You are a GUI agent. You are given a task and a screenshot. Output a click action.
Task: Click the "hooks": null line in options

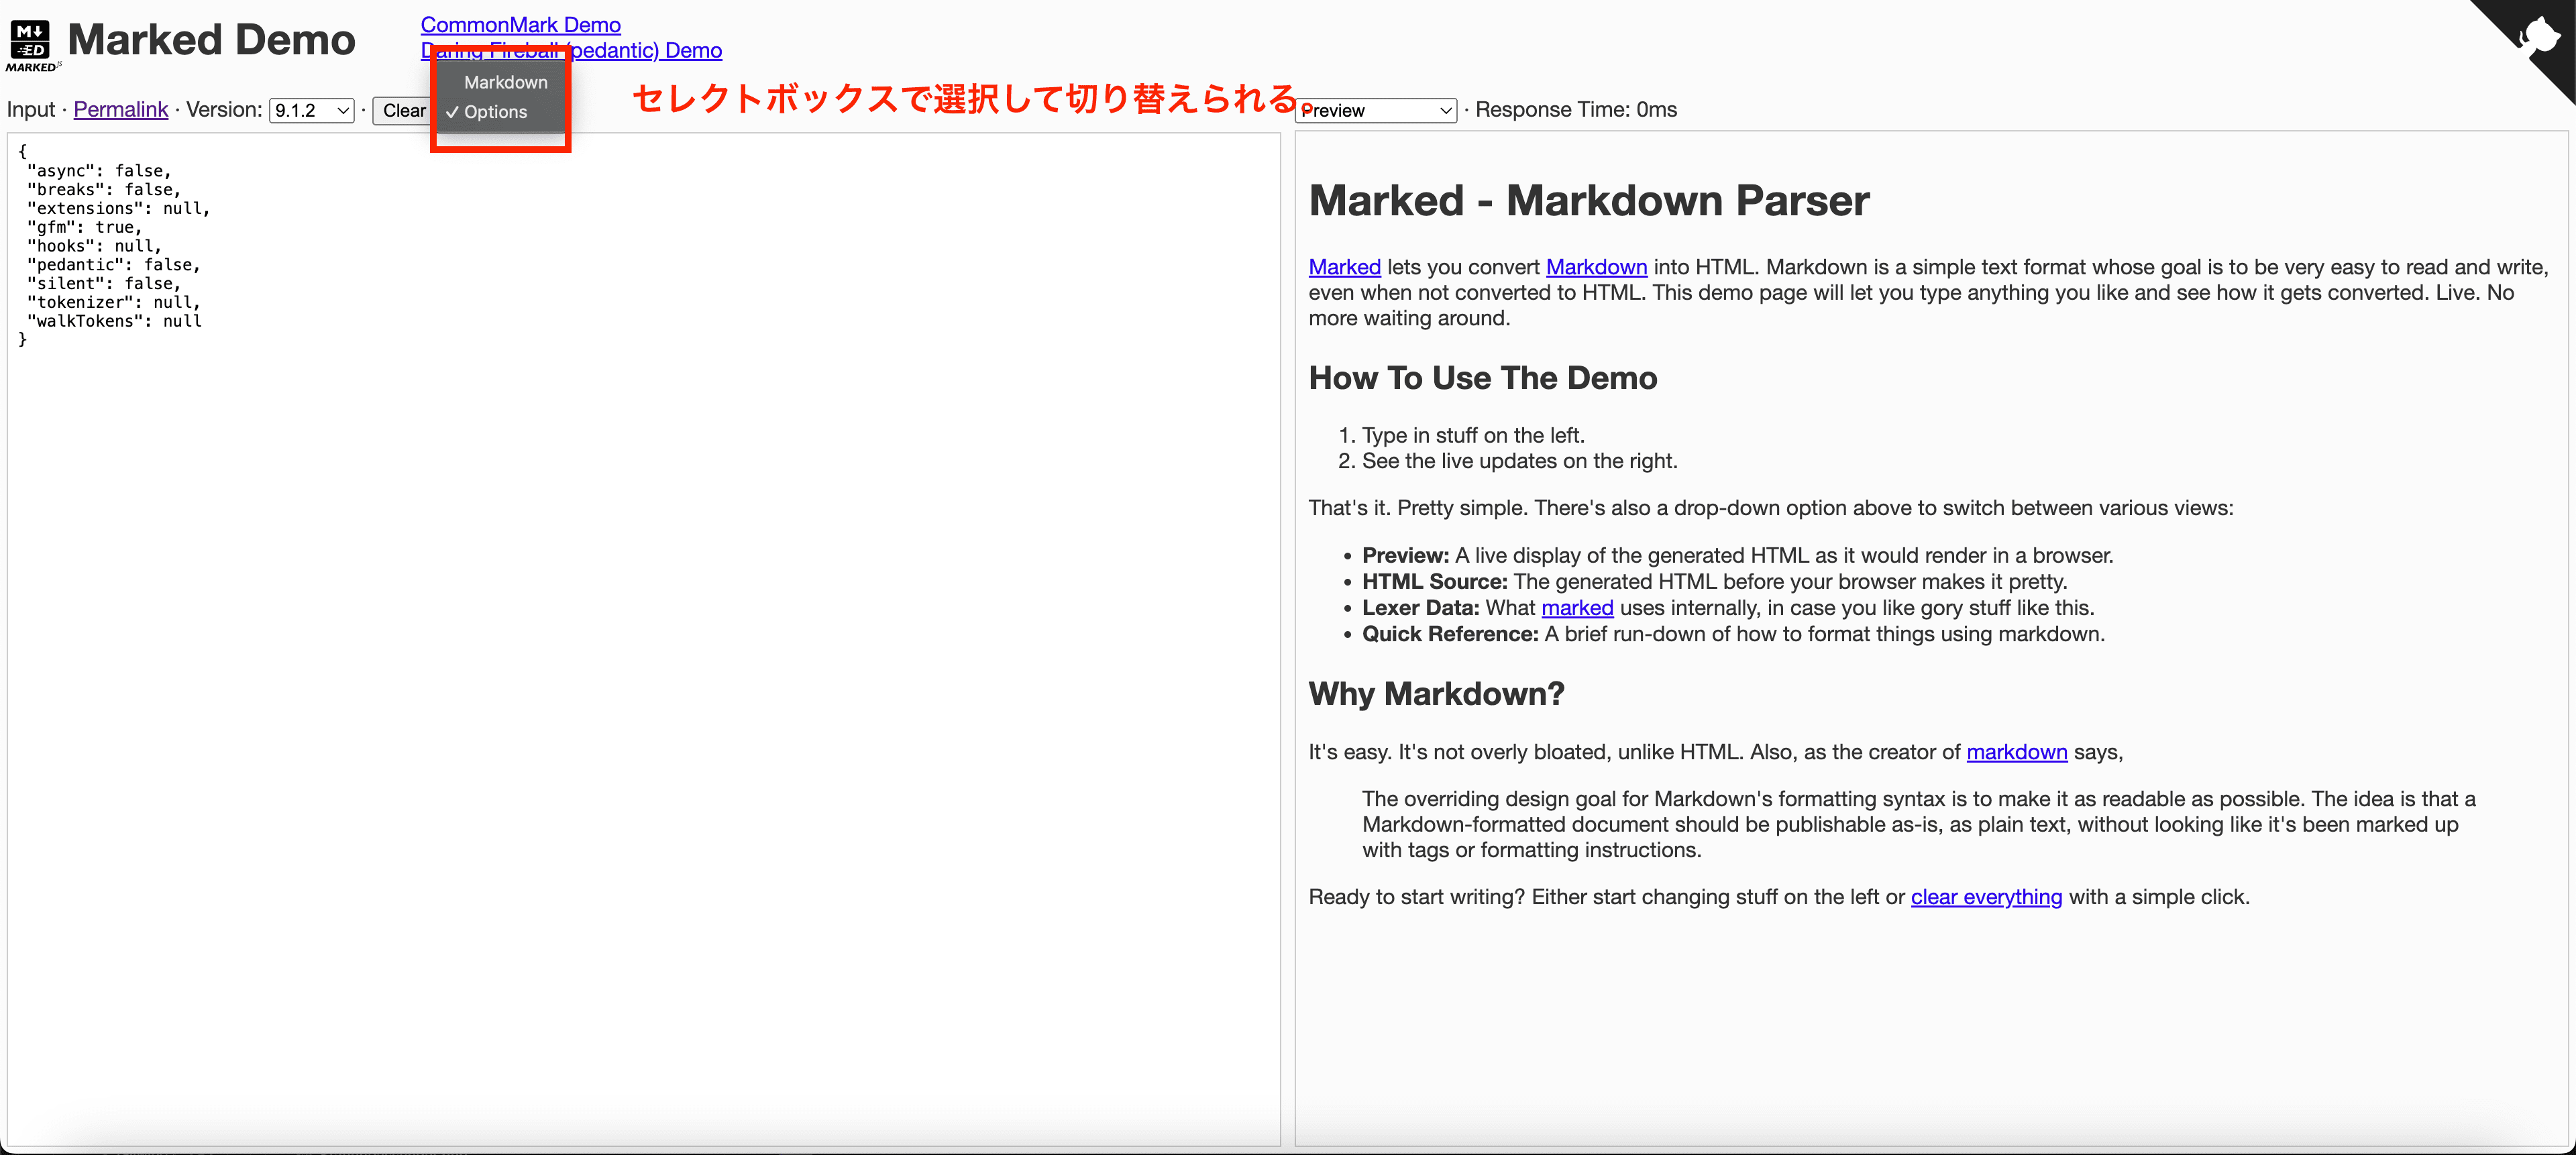pos(94,246)
